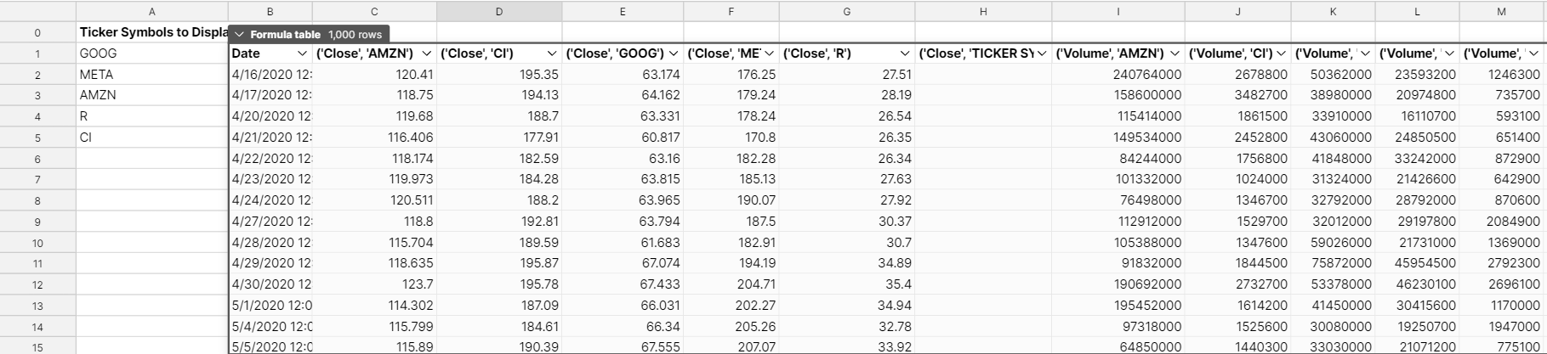This screenshot has width=1547, height=354.
Task: Open ('Close', 'R') column dropdown arrow
Action: pyautogui.click(x=903, y=53)
